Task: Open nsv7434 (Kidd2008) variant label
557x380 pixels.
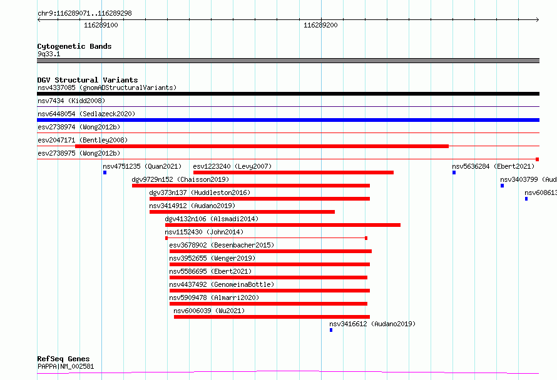Action: pos(71,101)
